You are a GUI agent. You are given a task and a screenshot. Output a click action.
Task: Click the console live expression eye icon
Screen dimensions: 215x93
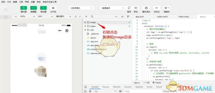120,91
